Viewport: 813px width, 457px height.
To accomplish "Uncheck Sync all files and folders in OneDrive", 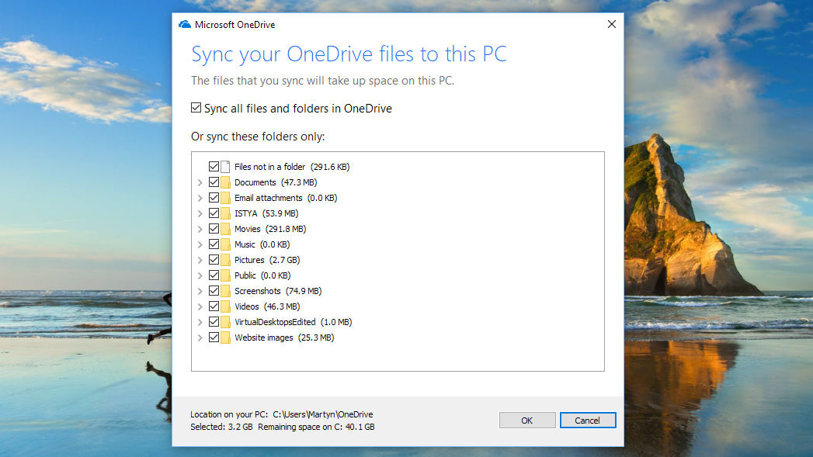I will (196, 109).
